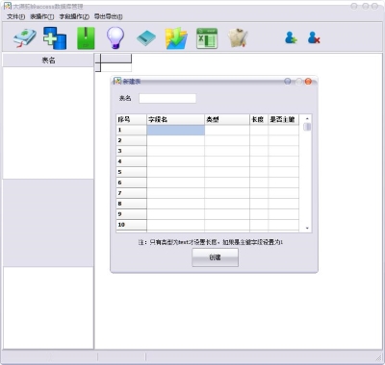This screenshot has width=385, height=365.
Task: Open the 表操作(T) menu
Action: pos(42,16)
